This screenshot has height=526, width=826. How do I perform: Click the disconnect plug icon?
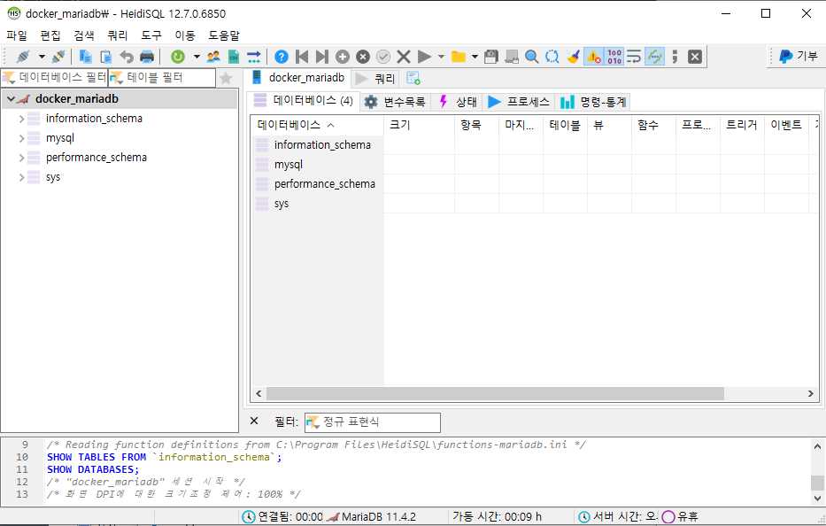[x=58, y=57]
